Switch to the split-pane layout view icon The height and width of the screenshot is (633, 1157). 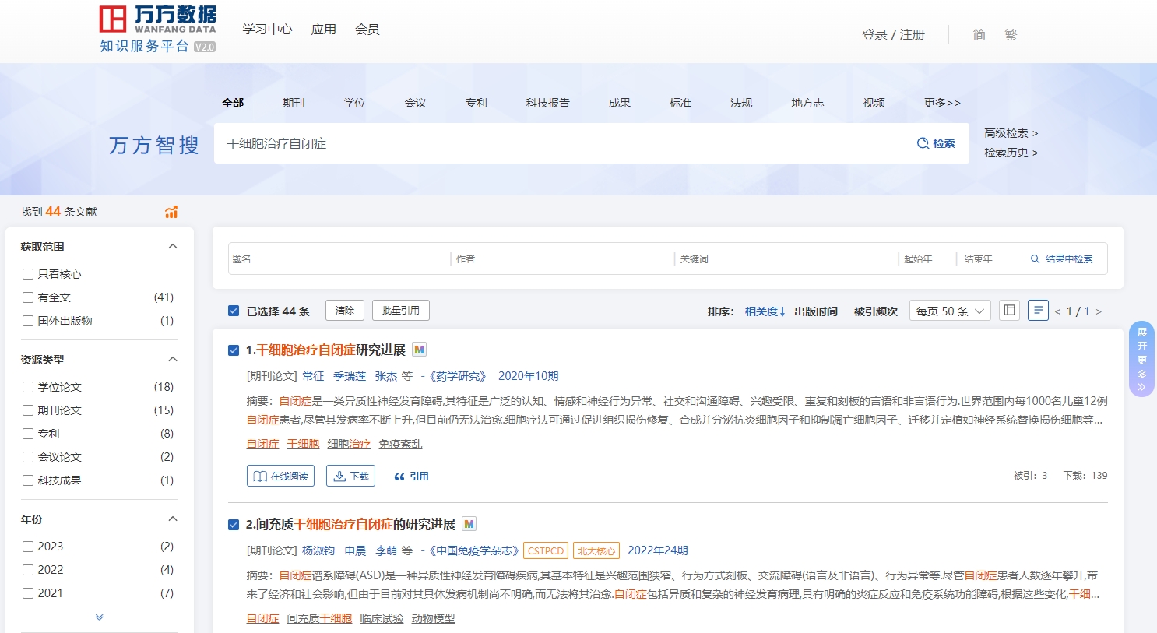pyautogui.click(x=1008, y=310)
